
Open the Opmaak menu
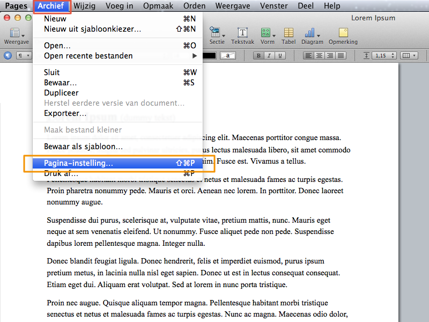pos(158,6)
